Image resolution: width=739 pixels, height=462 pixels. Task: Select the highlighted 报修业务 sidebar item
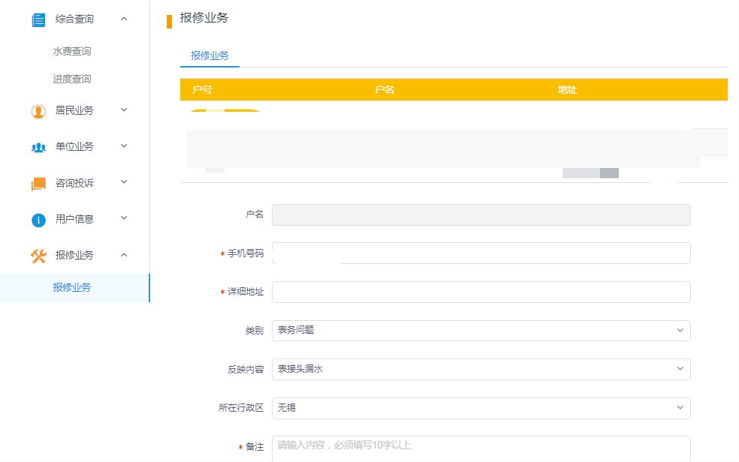coord(74,287)
